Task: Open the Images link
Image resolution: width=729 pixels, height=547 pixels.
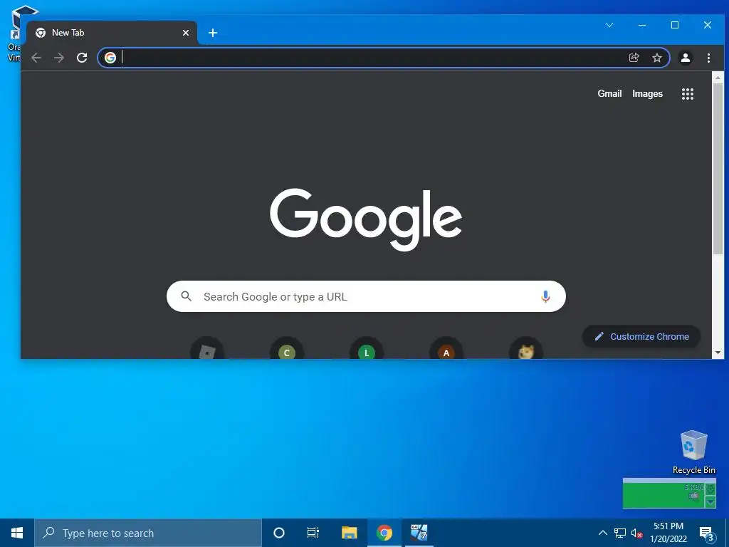Action: (647, 93)
